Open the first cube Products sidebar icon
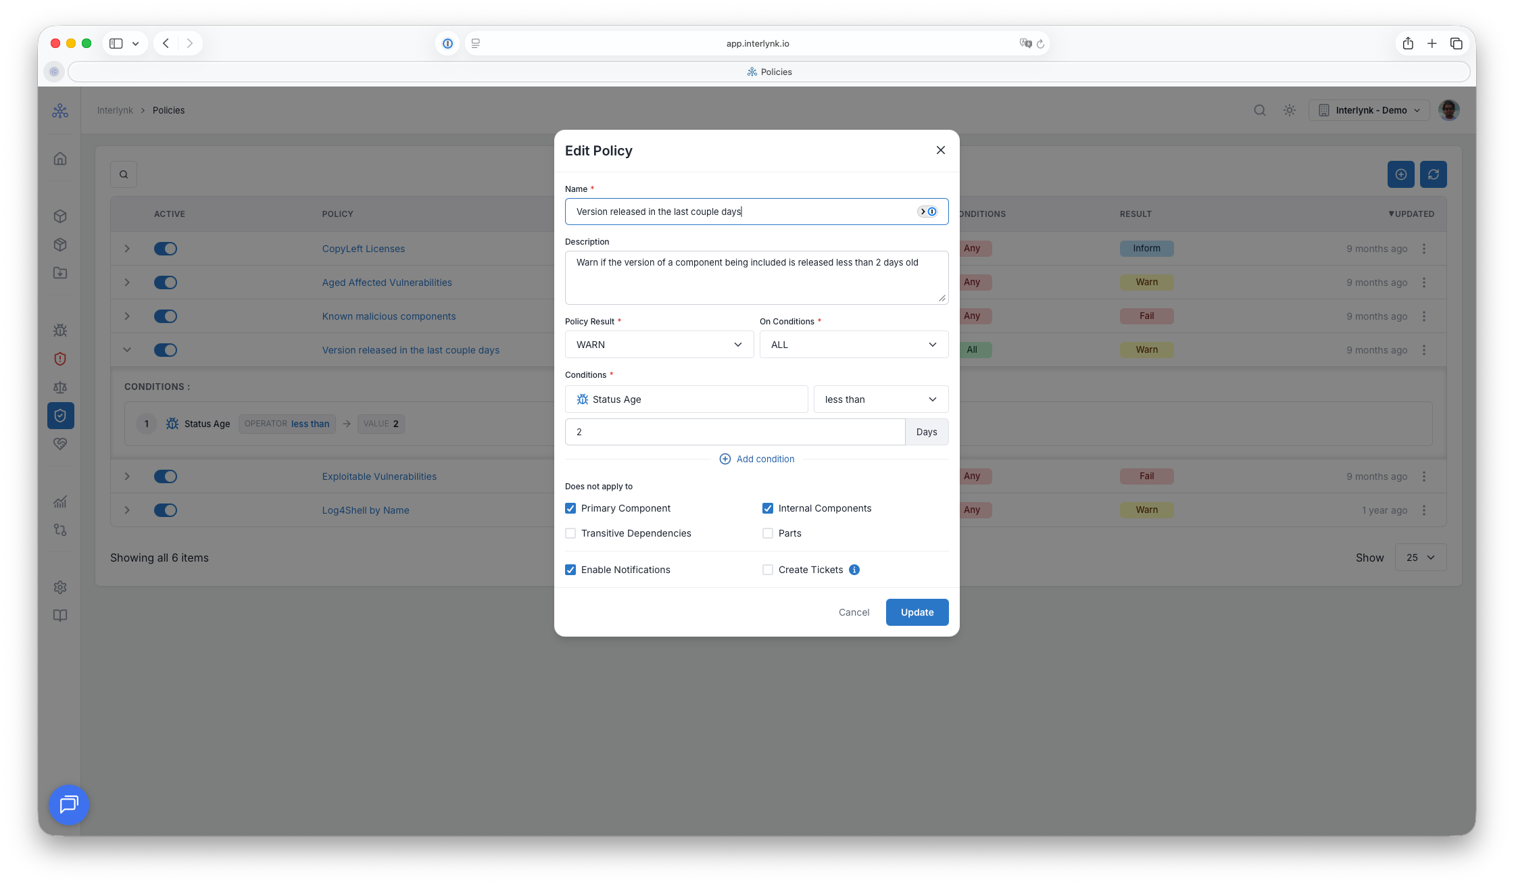The image size is (1514, 886). pos(60,216)
